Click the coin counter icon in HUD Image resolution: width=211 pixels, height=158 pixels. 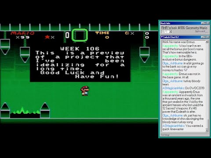(127, 33)
